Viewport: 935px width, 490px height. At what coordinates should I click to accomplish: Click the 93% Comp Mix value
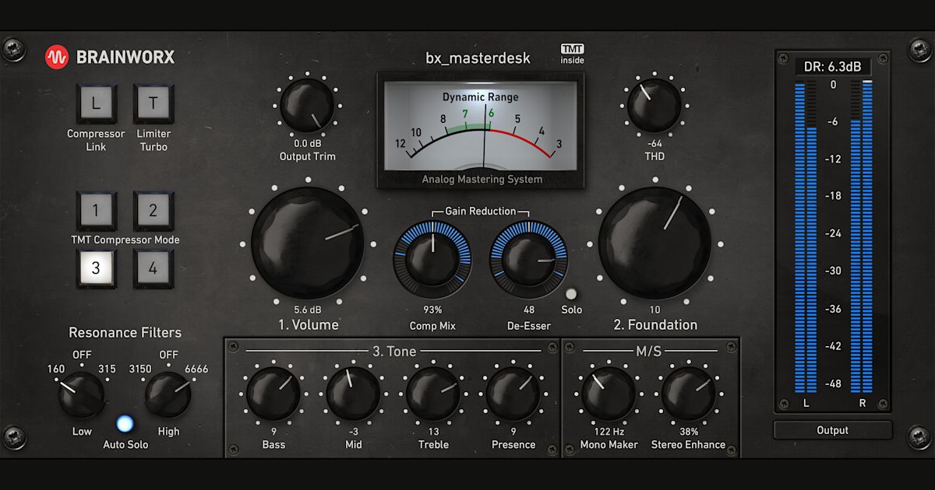point(432,310)
